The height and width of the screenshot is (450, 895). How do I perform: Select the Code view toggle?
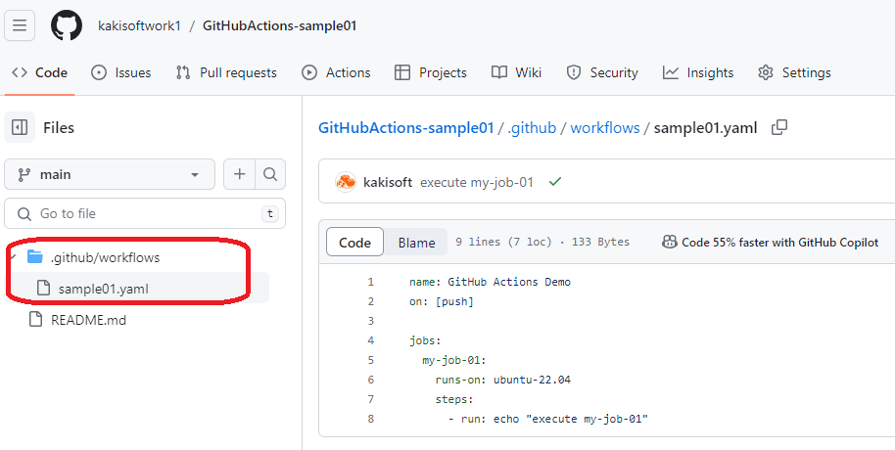click(x=354, y=243)
